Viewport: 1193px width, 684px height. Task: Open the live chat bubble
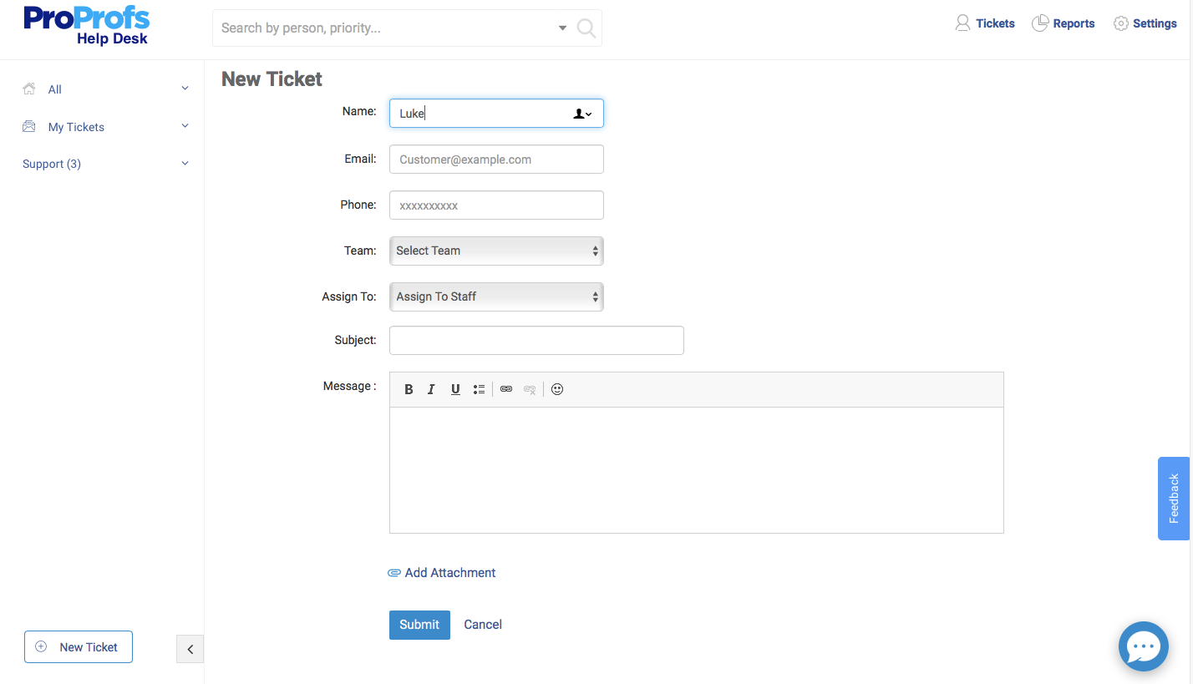pos(1143,646)
